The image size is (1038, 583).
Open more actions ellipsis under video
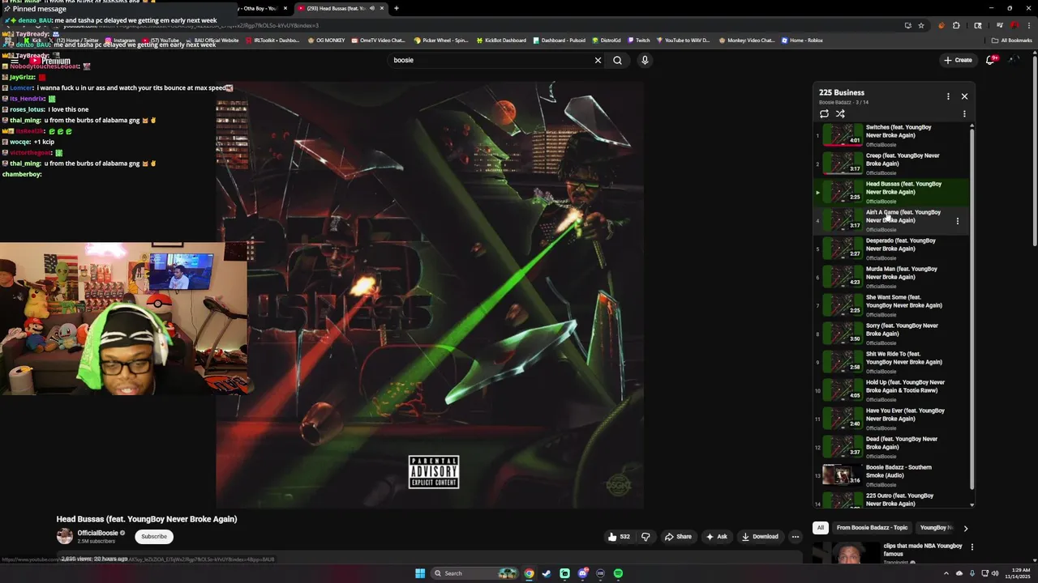(796, 536)
